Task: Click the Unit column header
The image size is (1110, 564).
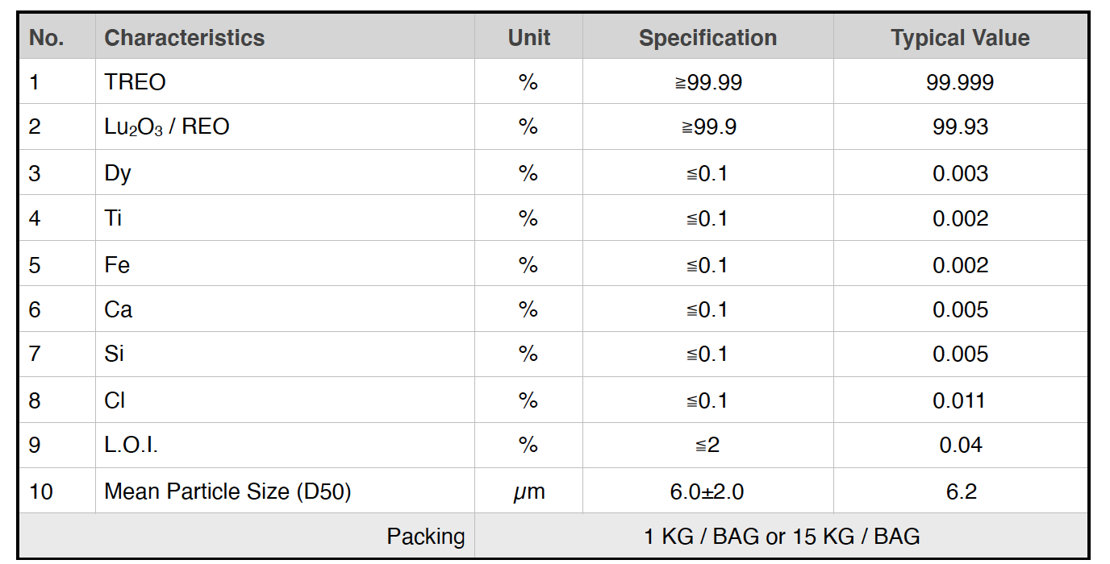Action: click(x=528, y=38)
